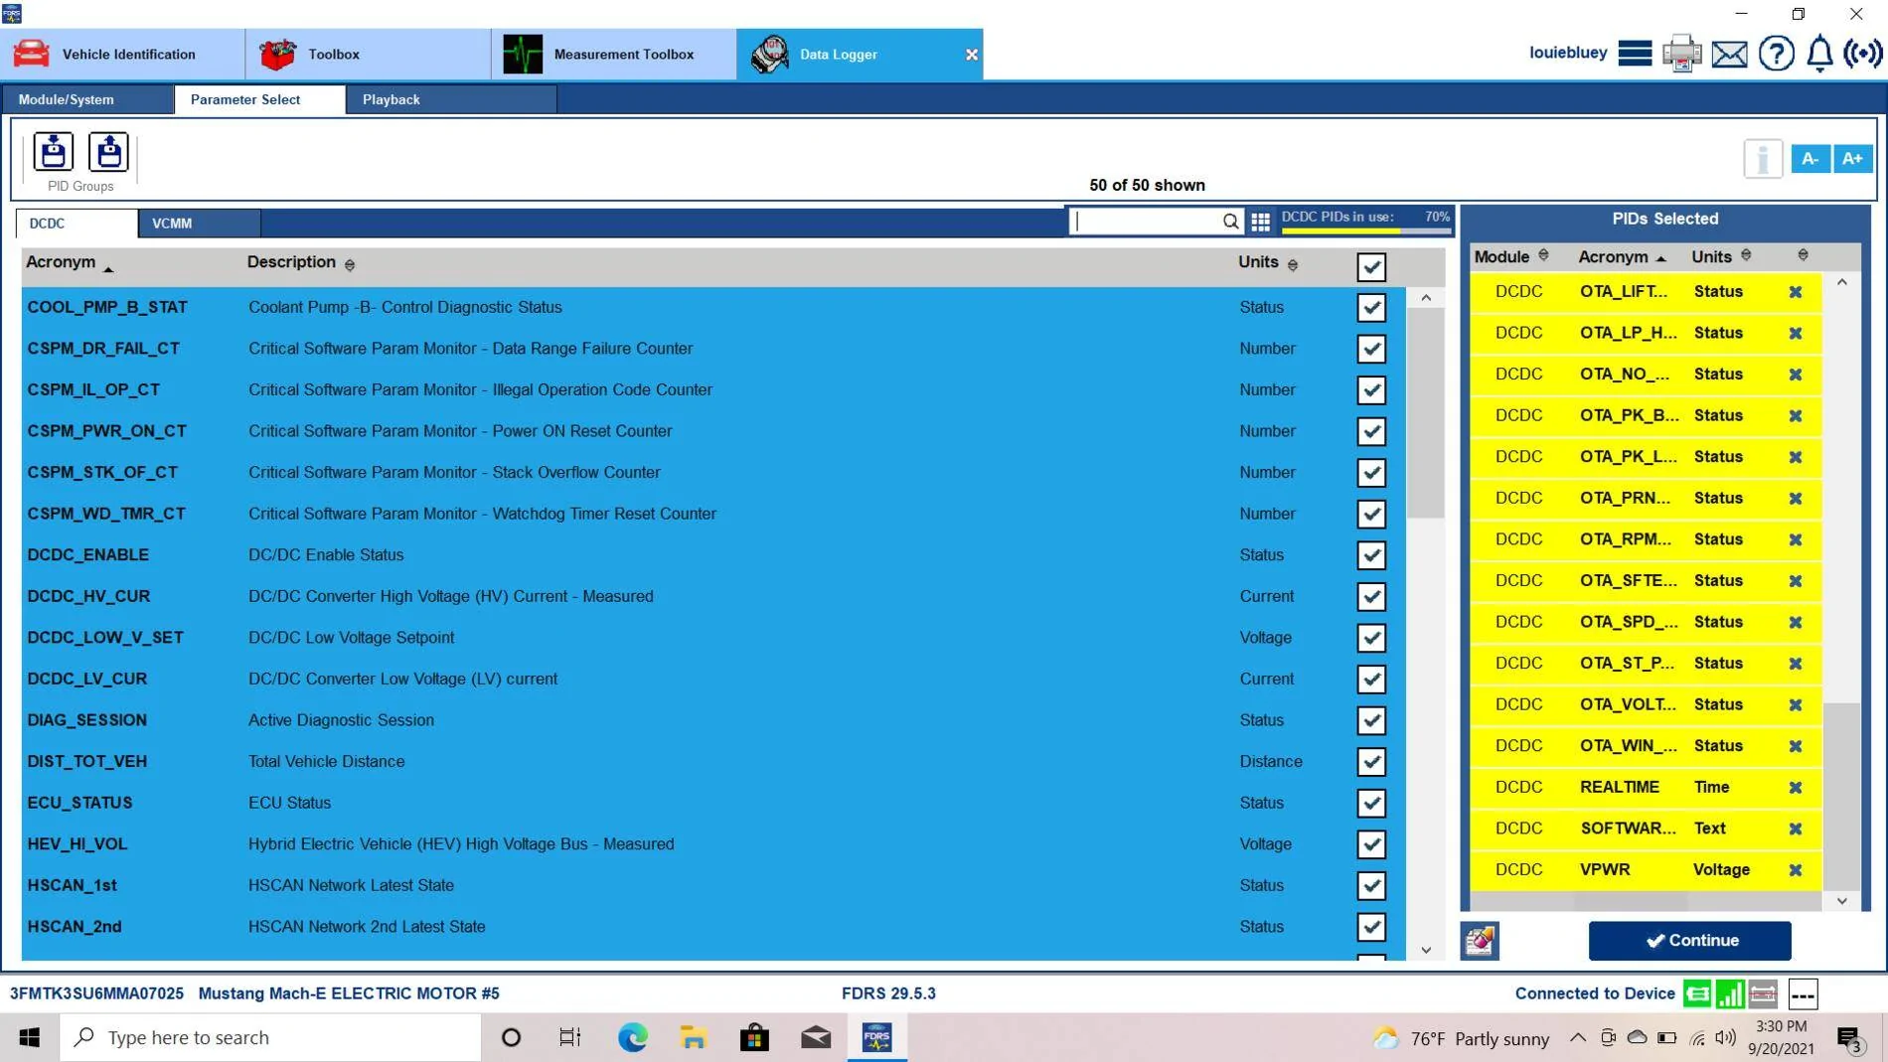Close the Data Logger tab
Image resolution: width=1888 pixels, height=1062 pixels.
[971, 55]
